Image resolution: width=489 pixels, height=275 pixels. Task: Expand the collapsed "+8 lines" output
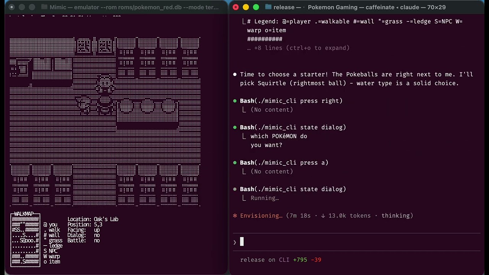[x=298, y=48]
